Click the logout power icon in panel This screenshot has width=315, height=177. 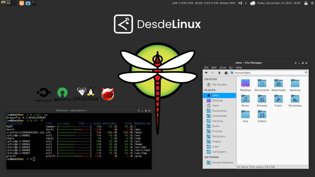312,3
